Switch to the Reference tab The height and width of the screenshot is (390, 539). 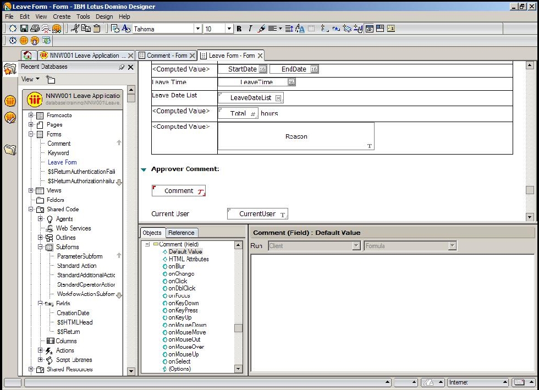(x=182, y=233)
